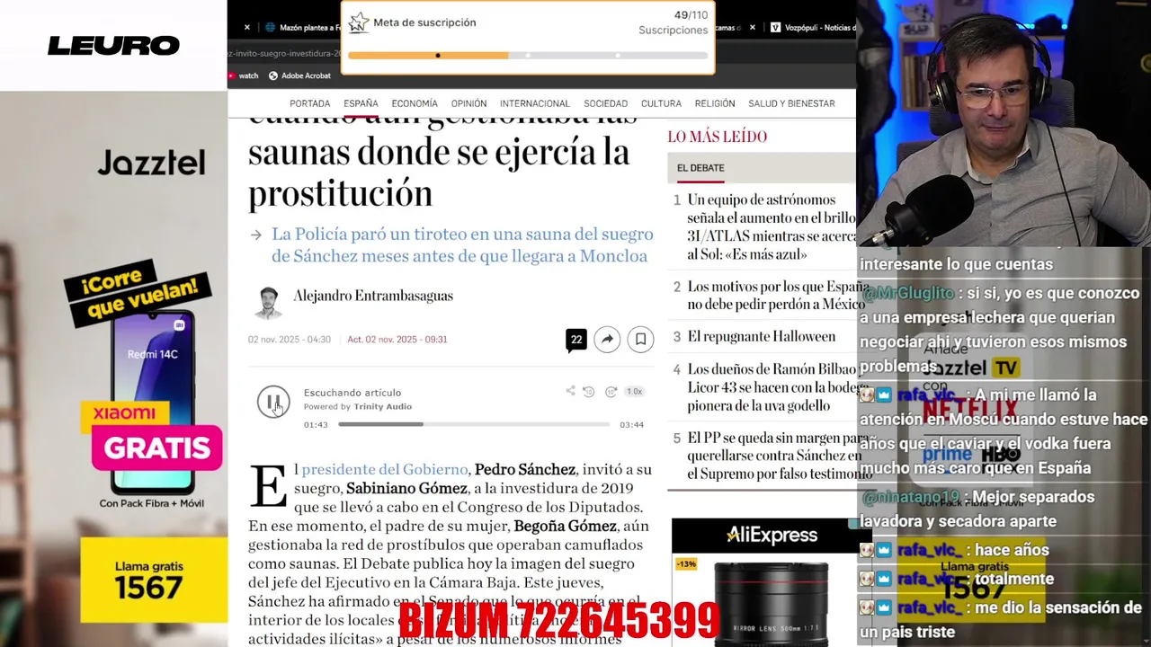This screenshot has height=647, width=1151.
Task: Change the 1.0x playback speed
Action: pos(634,392)
